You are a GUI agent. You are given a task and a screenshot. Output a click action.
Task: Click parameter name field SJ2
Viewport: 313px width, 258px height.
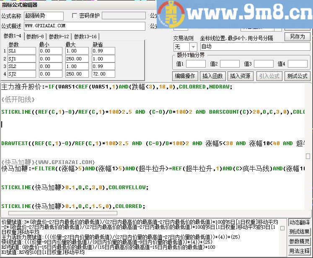(22, 74)
